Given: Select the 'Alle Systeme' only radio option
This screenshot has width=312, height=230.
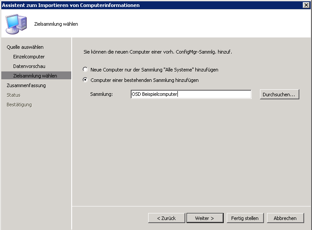Looking at the screenshot, I should (x=86, y=70).
